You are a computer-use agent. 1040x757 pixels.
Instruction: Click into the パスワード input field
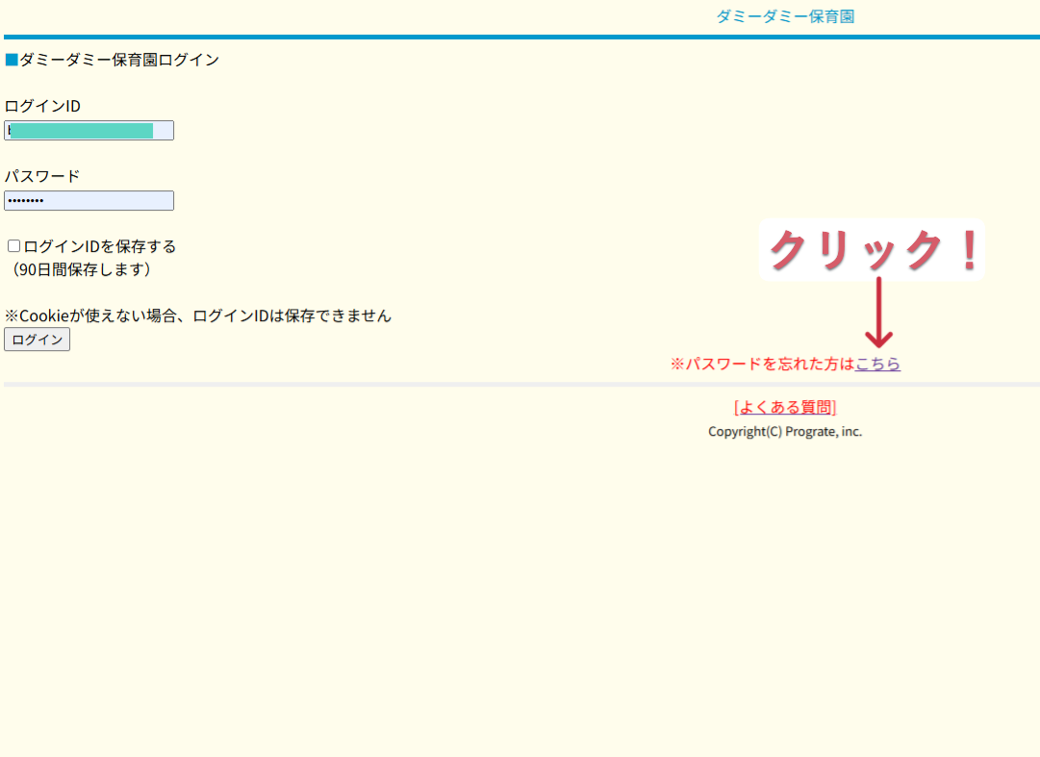(89, 200)
